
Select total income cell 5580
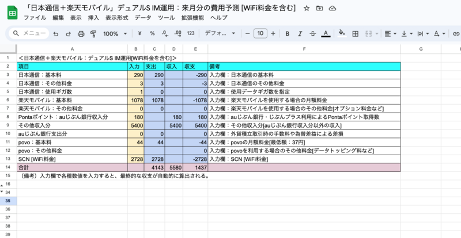click(174, 168)
